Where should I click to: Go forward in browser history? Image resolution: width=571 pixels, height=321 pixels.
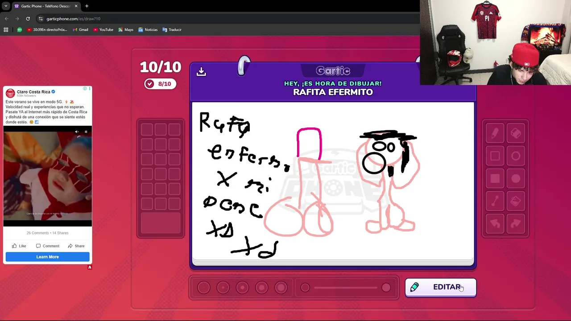(x=17, y=19)
